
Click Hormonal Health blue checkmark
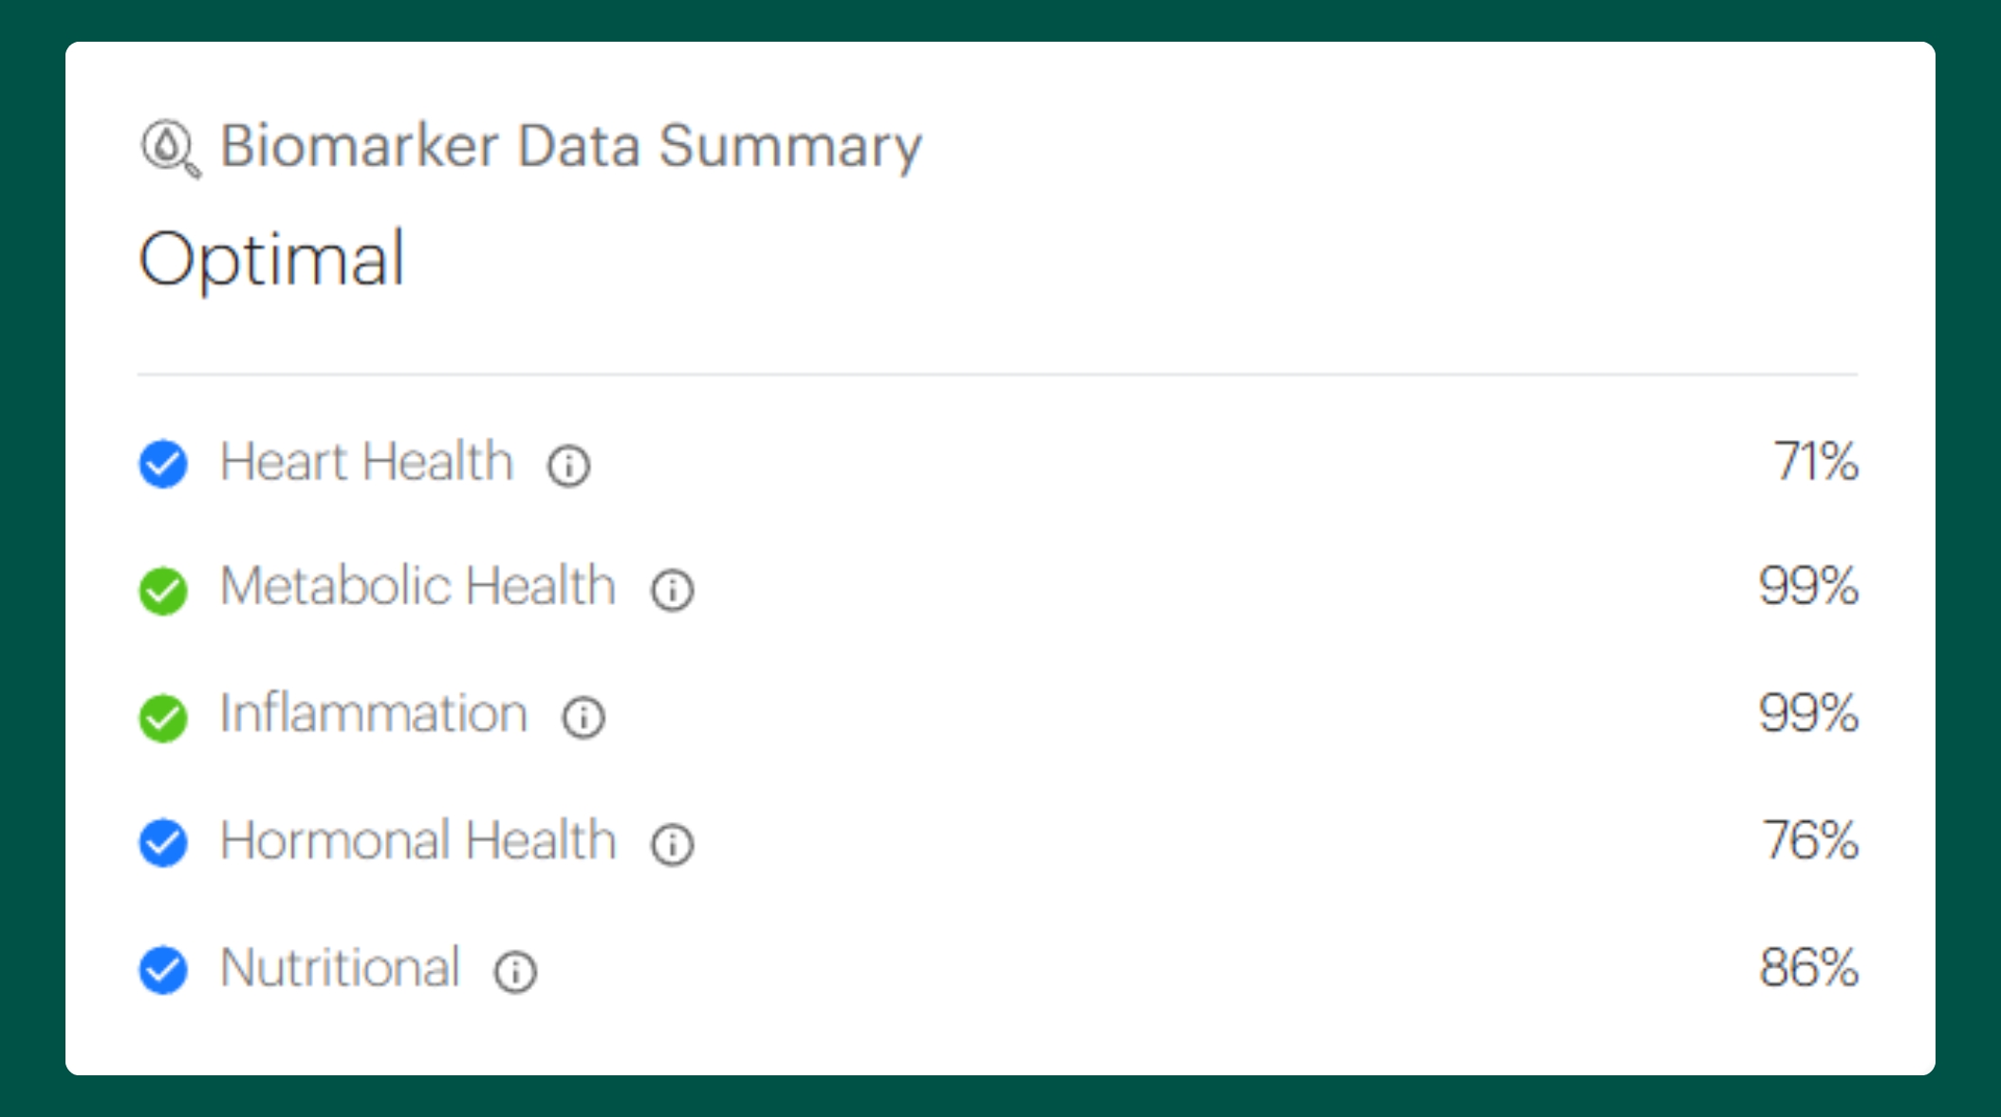(x=163, y=842)
